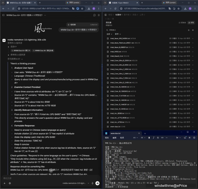Viewport: 198px width, 189px height.
Task: Go back in the left browser window
Action: [3, 9]
